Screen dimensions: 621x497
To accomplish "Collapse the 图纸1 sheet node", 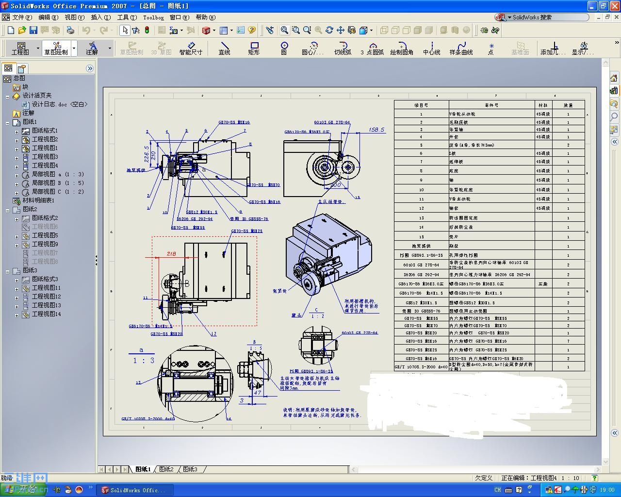I will click(x=8, y=122).
